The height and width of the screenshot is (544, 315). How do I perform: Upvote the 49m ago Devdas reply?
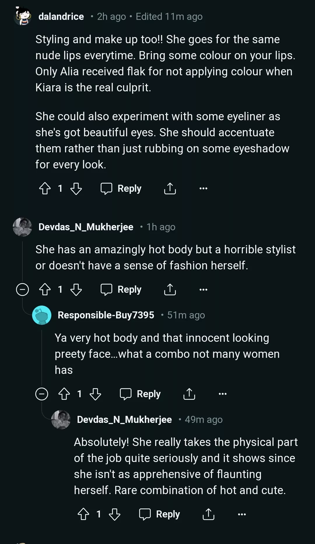coord(83,514)
